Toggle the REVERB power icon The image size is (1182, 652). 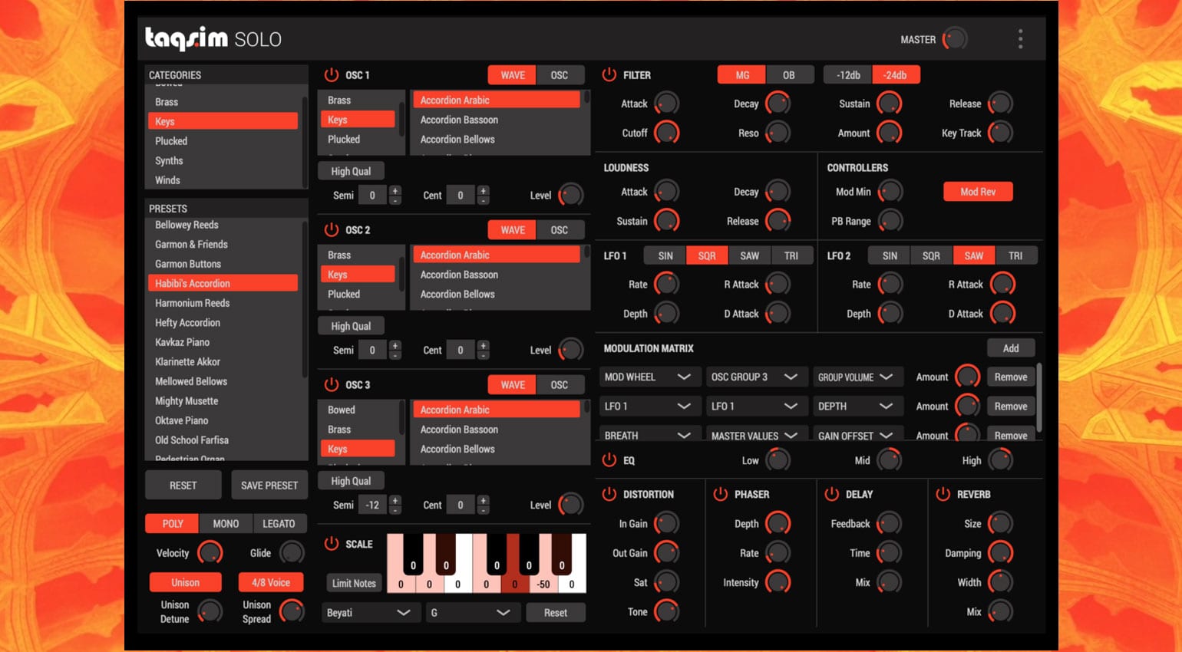944,494
